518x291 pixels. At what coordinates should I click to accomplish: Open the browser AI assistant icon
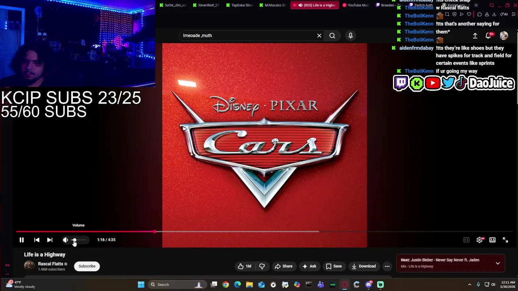[x=504, y=14]
